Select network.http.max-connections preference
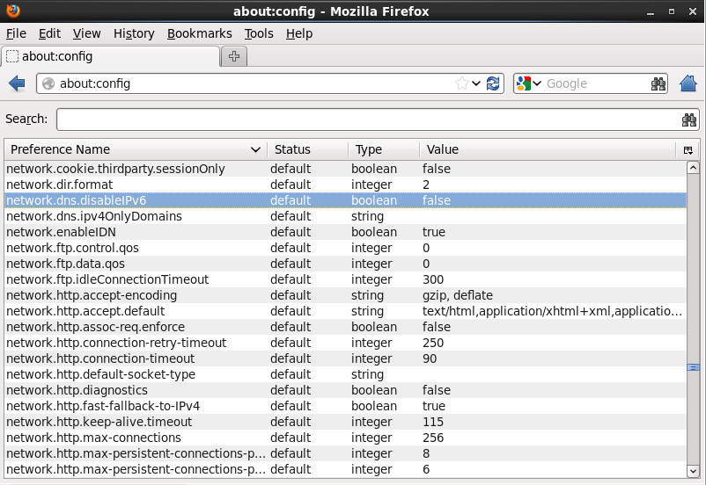This screenshot has height=485, width=706. [345, 438]
